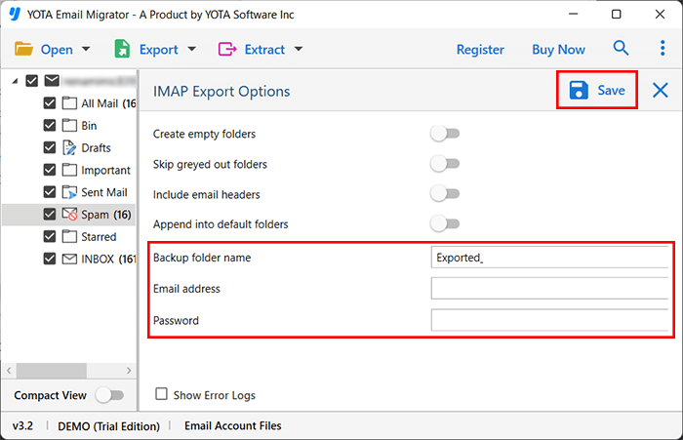Select the Spam folder icon
683x440 pixels.
tap(70, 215)
